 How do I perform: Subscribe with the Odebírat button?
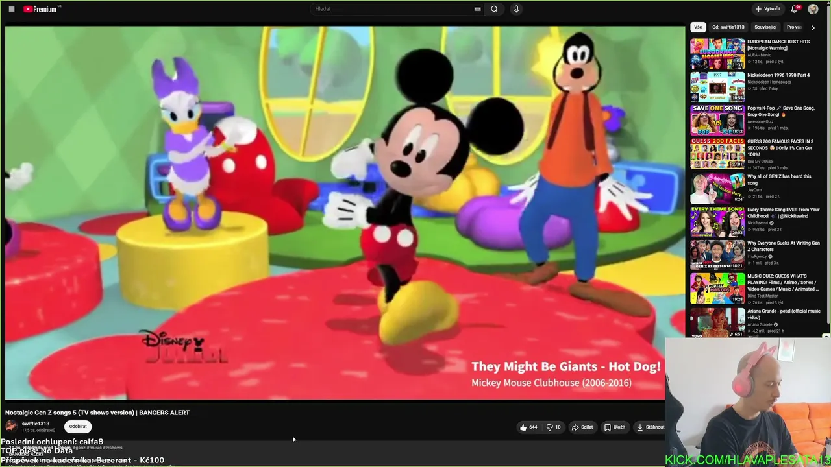(78, 427)
